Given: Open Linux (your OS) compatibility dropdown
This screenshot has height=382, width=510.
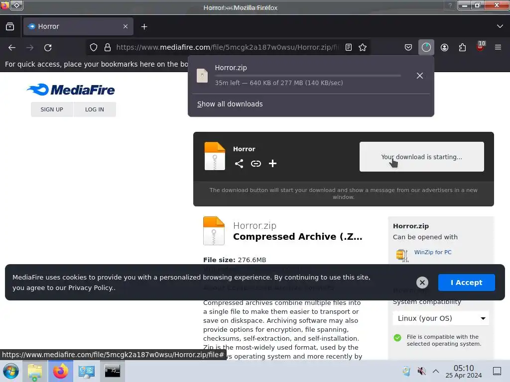Looking at the screenshot, I should tap(441, 318).
